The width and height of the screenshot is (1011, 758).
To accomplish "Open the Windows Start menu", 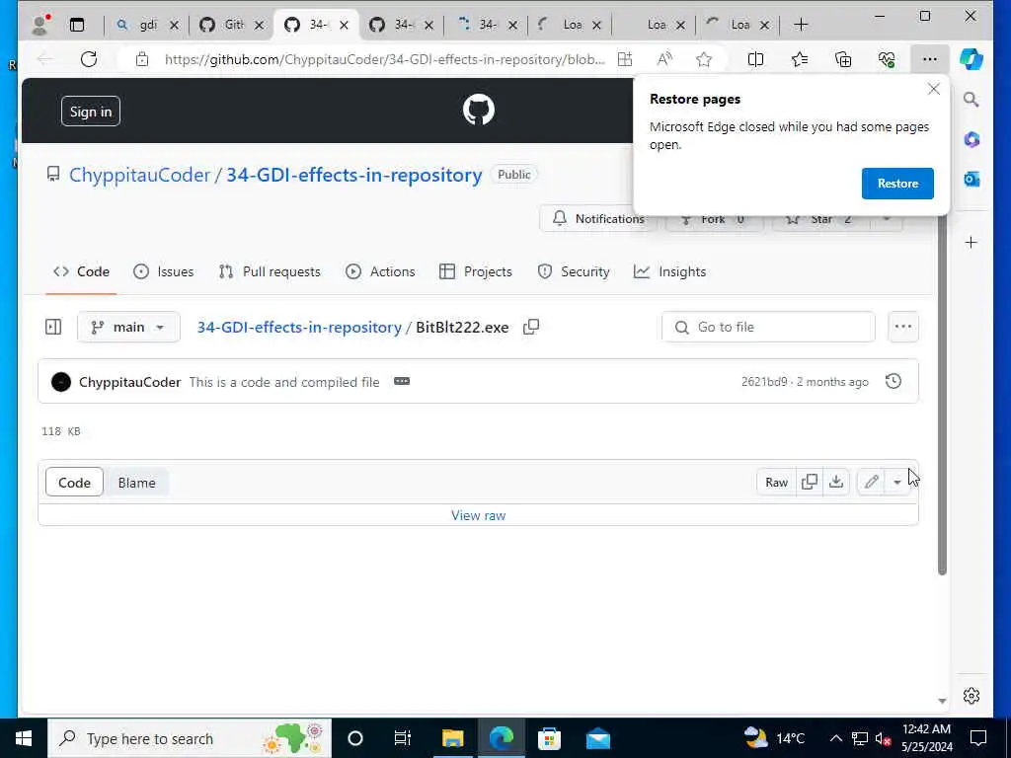I will coord(24,738).
